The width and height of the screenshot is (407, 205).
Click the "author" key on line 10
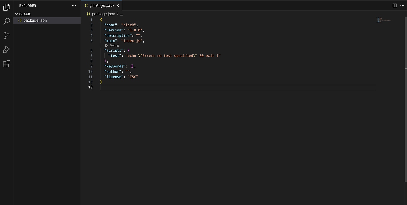coord(113,72)
